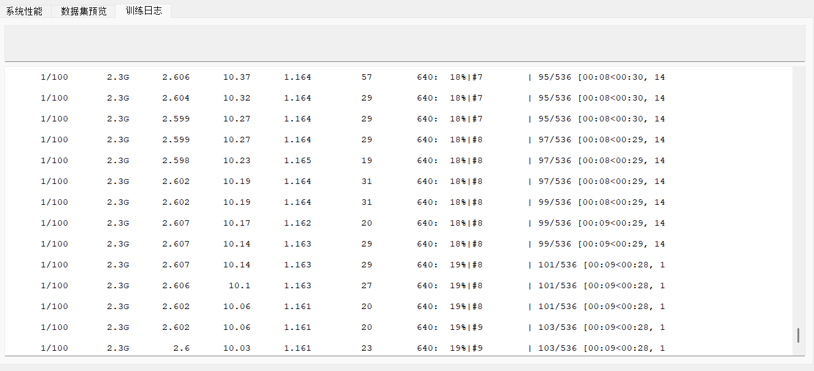
Task: Click 640: in the row with 10.23
Action: 428,161
